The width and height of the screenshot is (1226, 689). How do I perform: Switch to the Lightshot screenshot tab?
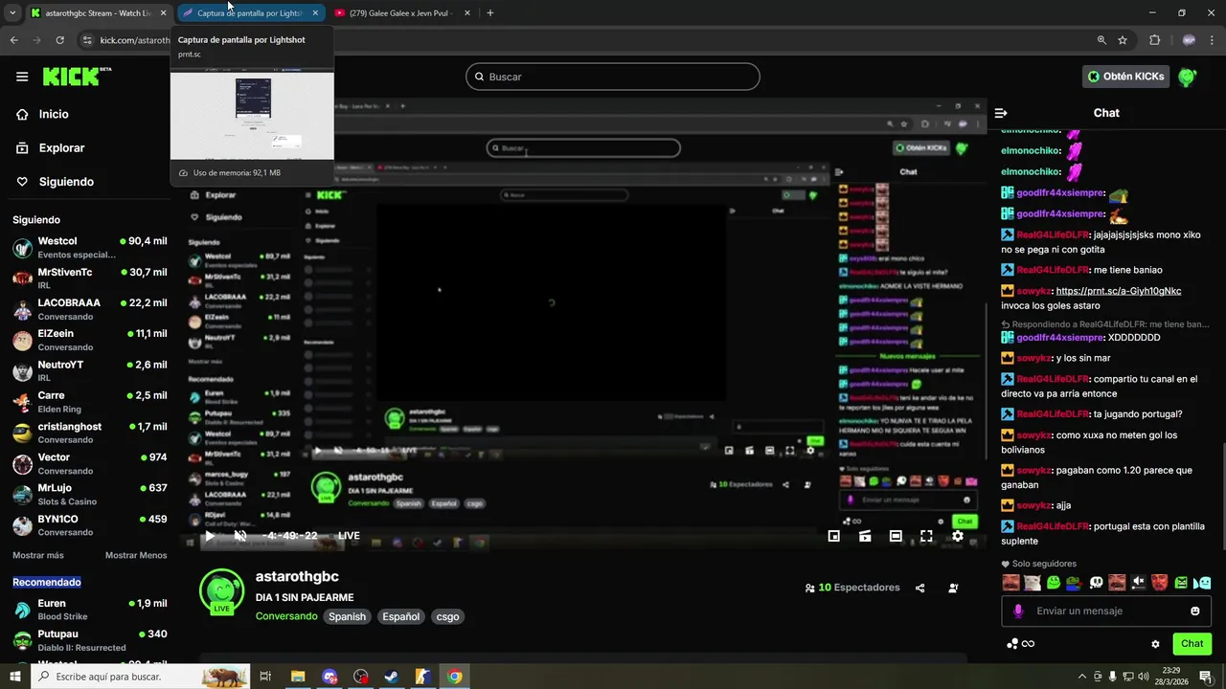tap(251, 13)
